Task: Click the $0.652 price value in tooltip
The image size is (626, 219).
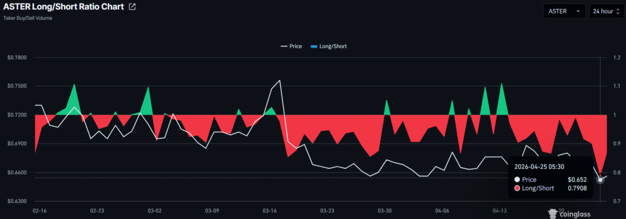Action: click(577, 179)
